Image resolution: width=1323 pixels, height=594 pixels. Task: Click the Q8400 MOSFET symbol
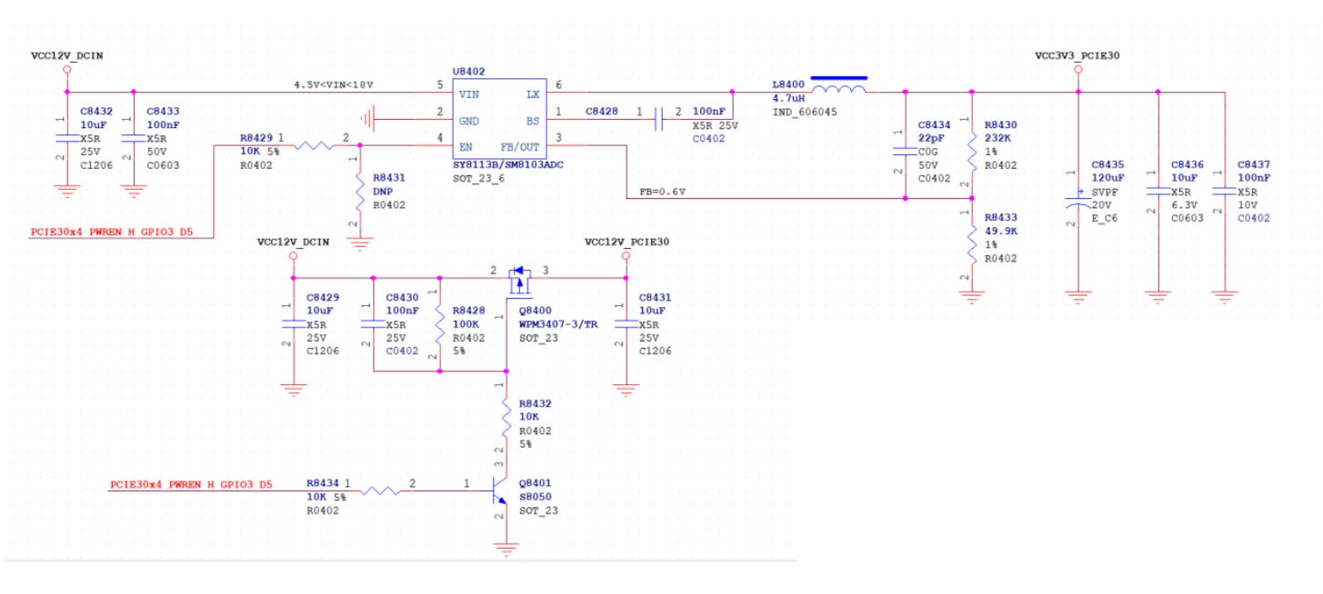(x=519, y=279)
